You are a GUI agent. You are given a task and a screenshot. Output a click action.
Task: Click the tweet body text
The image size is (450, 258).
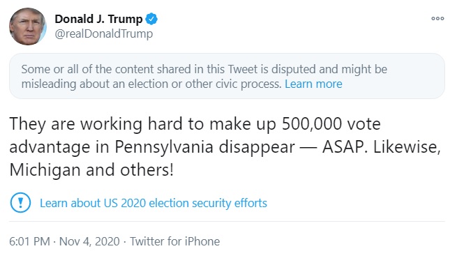pos(225,146)
